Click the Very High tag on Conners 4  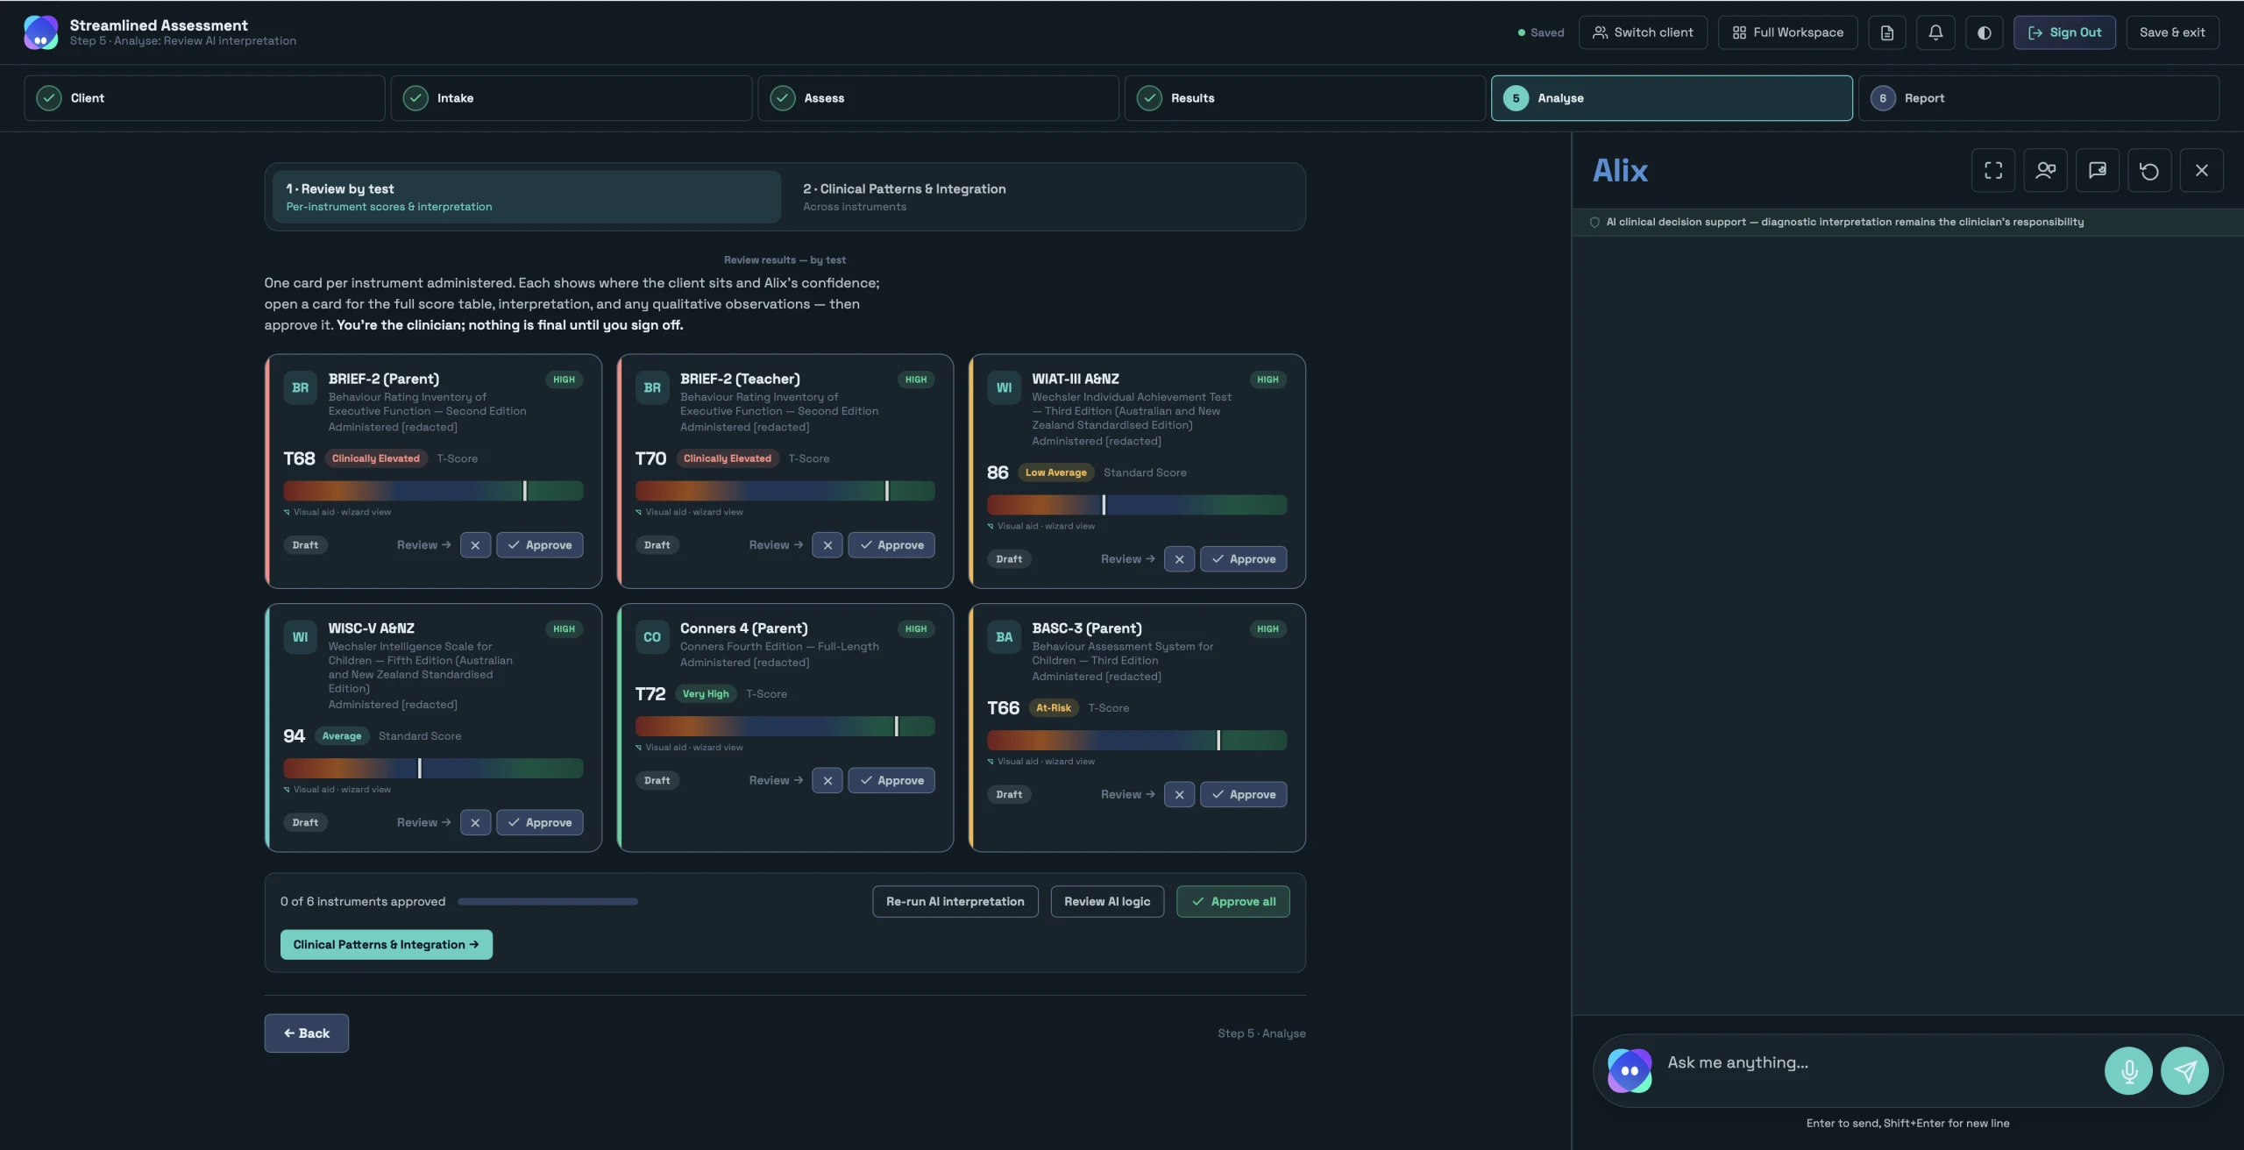tap(706, 694)
